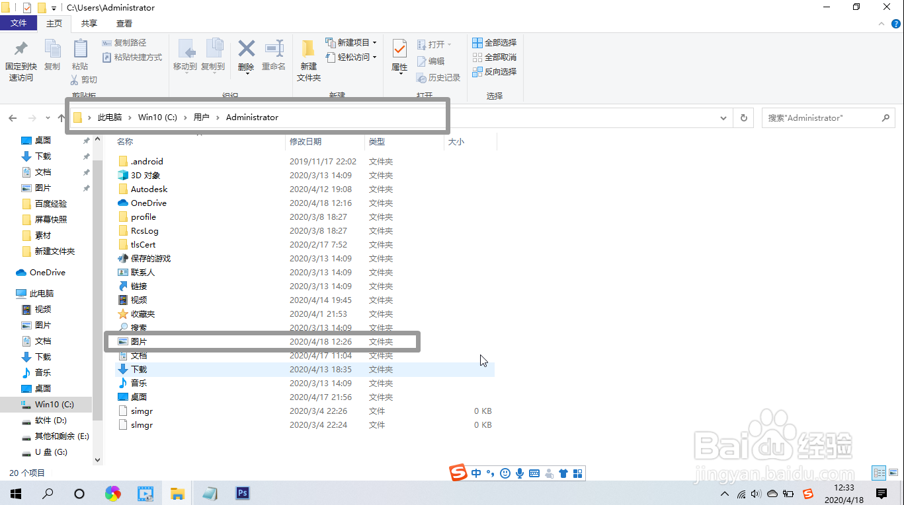904x505 pixels.
Task: Click the Back navigation arrow
Action: click(13, 118)
